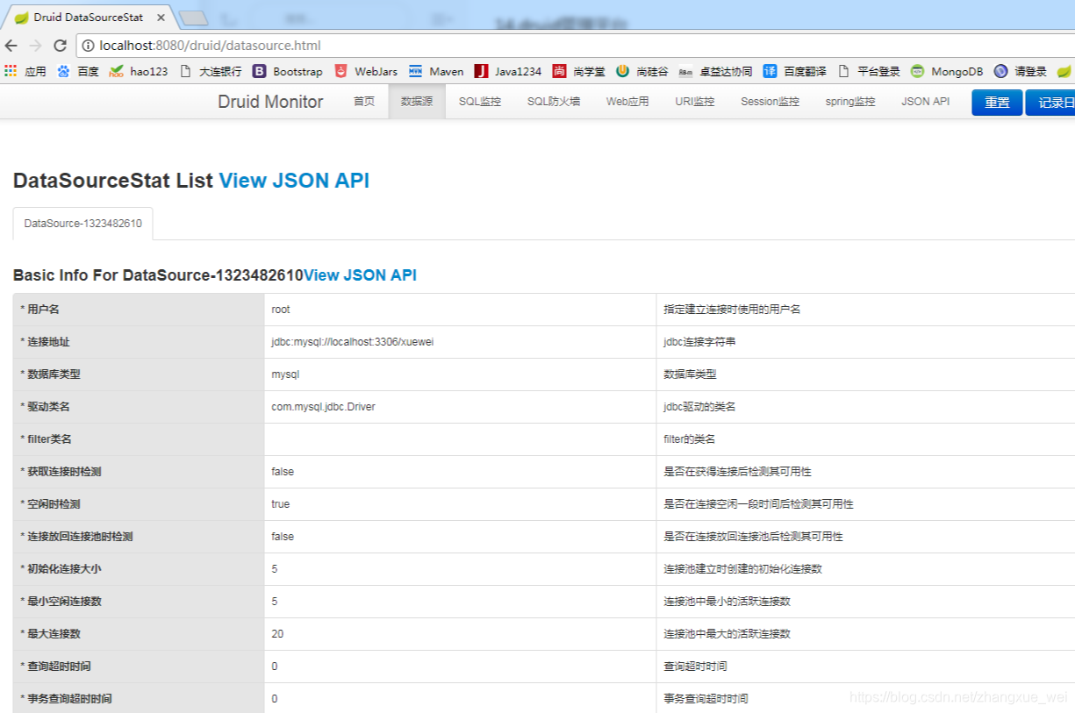Open the Bootstrap bookmark
Screen dimensions: 1075x713
pyautogui.click(x=288, y=72)
